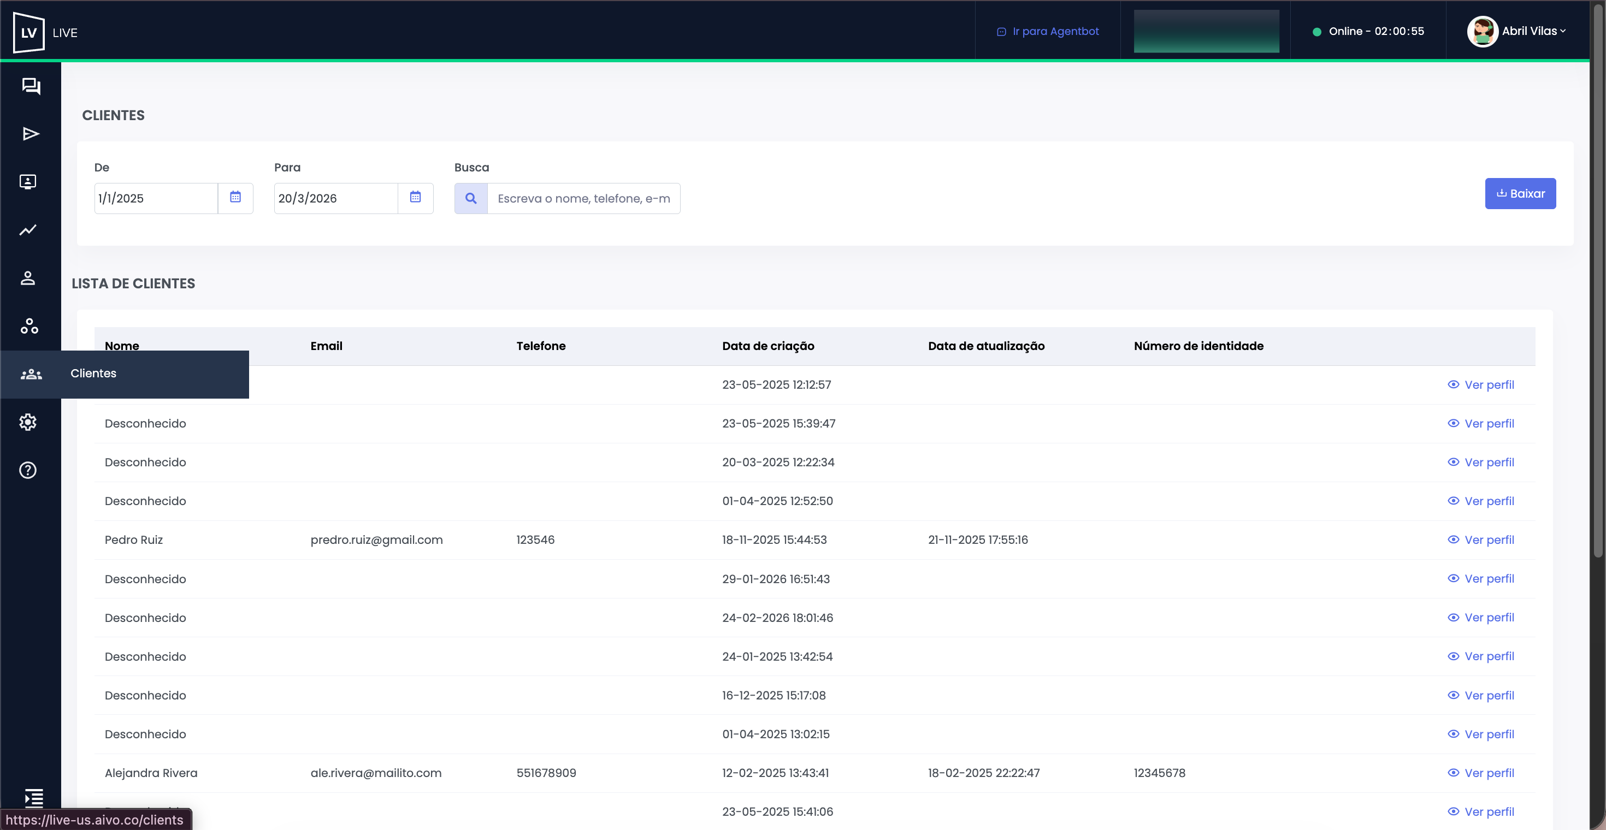Select Clientes in the sidebar menu

93,373
